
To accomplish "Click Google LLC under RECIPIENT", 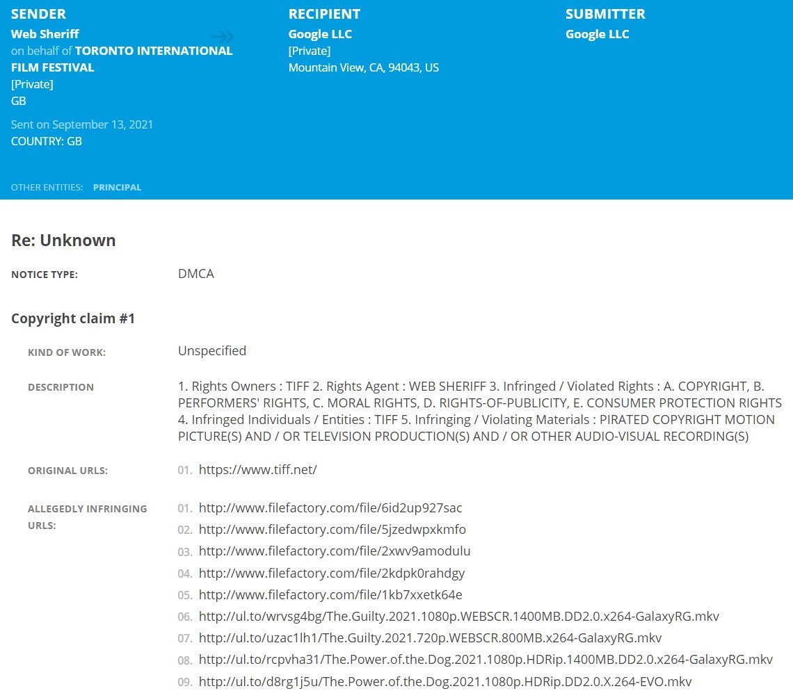I will click(320, 34).
